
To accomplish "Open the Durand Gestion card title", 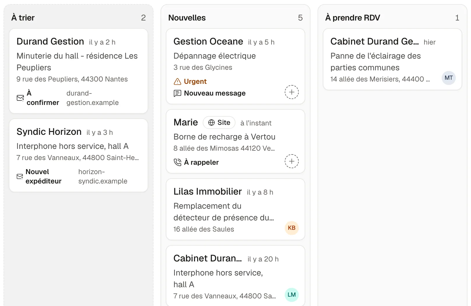I will pyautogui.click(x=50, y=42).
